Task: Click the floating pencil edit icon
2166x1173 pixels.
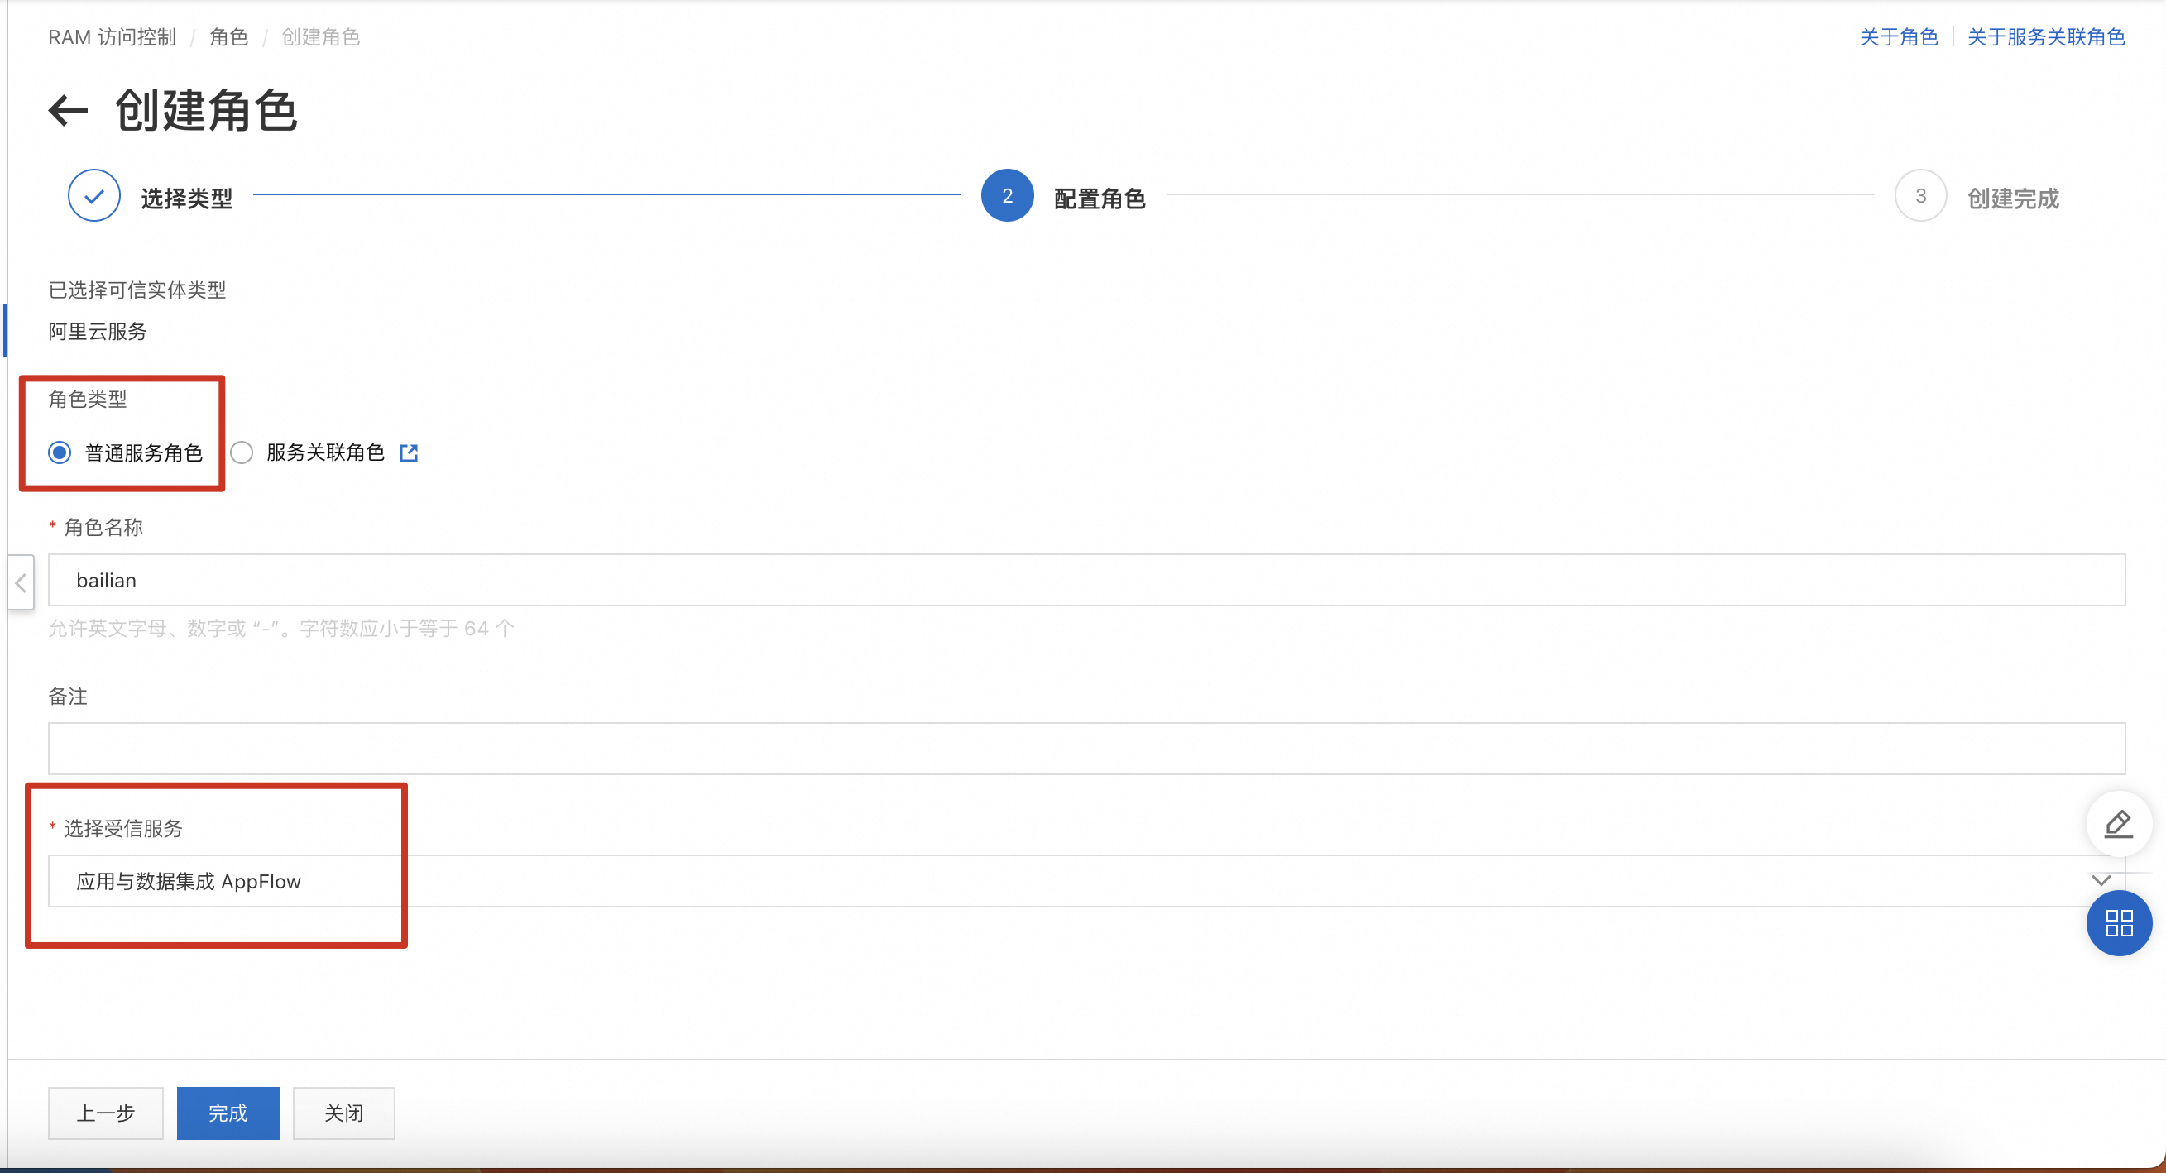Action: click(x=2118, y=824)
